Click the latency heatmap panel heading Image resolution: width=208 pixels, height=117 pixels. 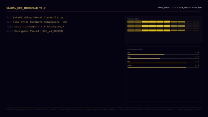[133, 19]
